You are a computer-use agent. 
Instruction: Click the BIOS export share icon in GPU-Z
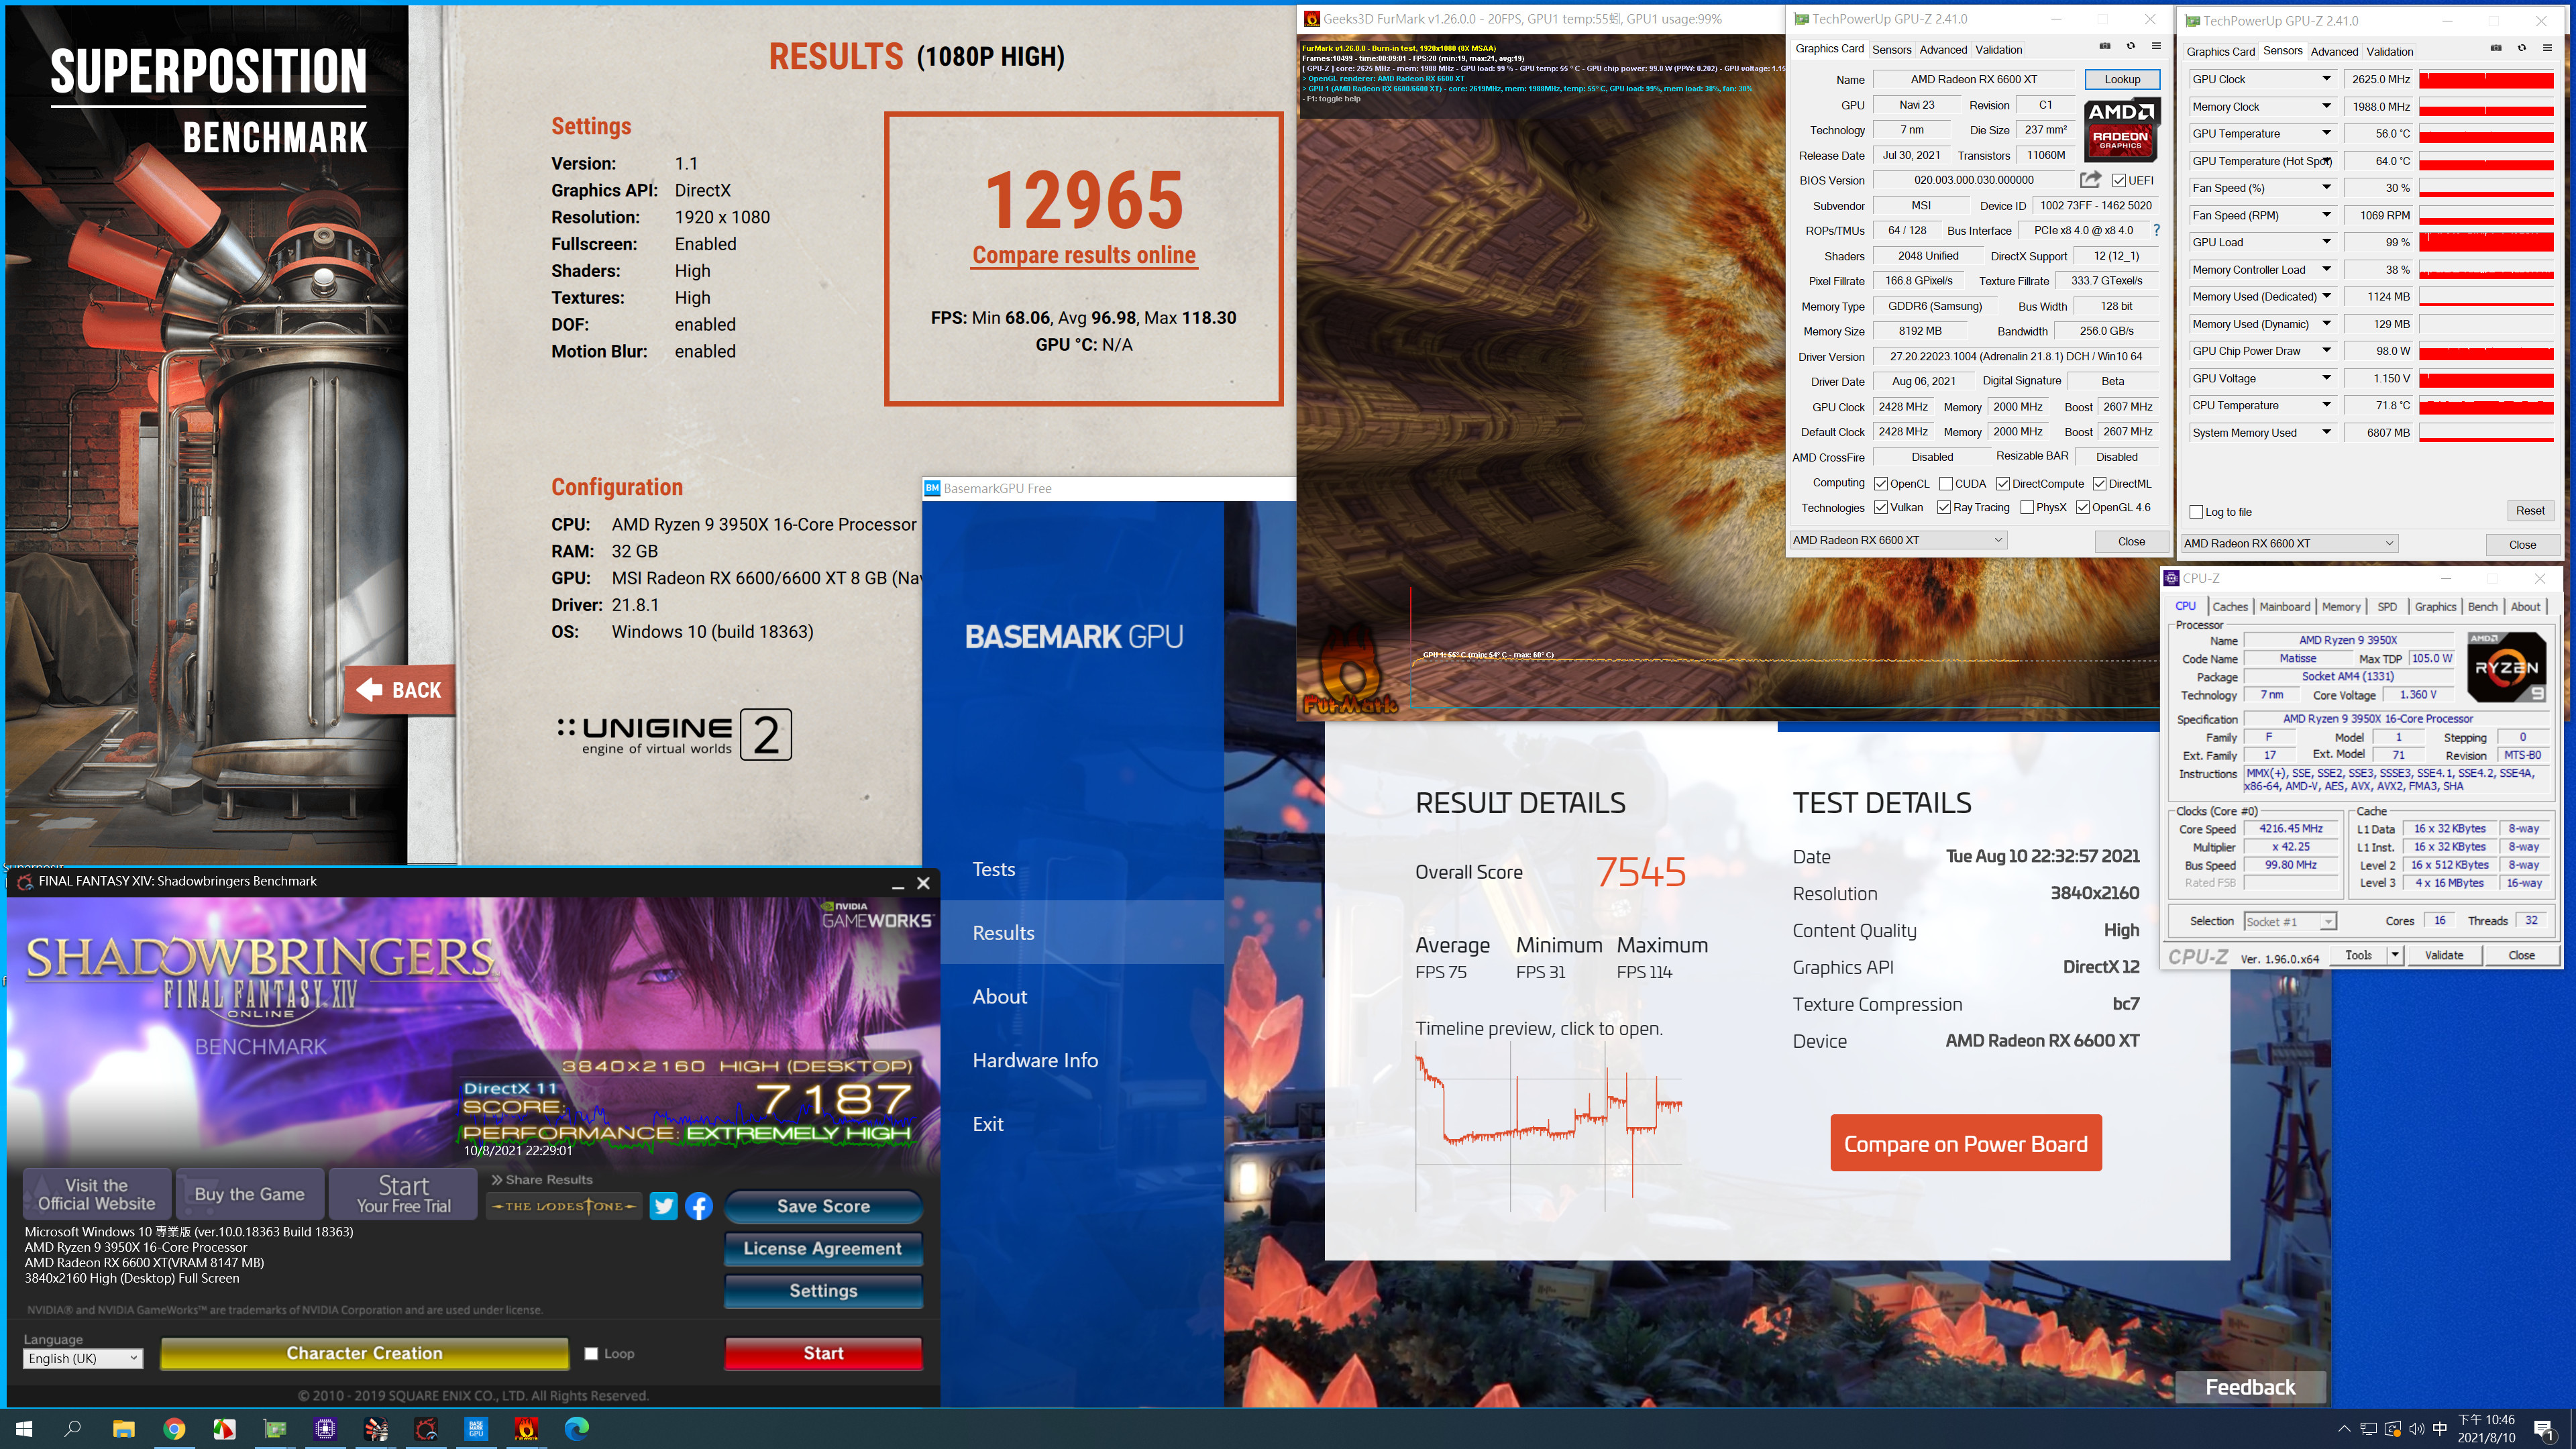[2090, 180]
